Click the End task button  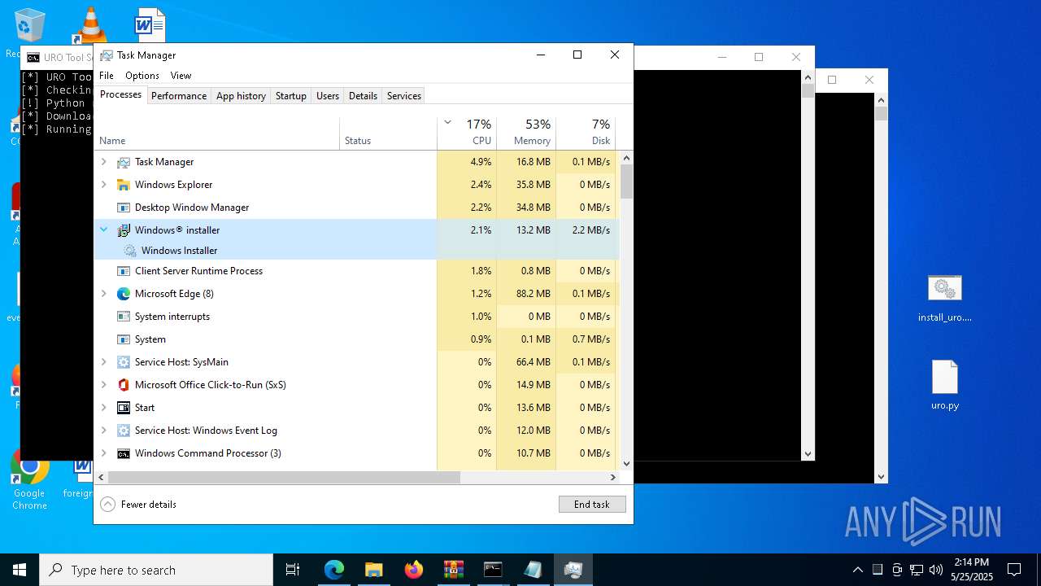[x=592, y=505]
